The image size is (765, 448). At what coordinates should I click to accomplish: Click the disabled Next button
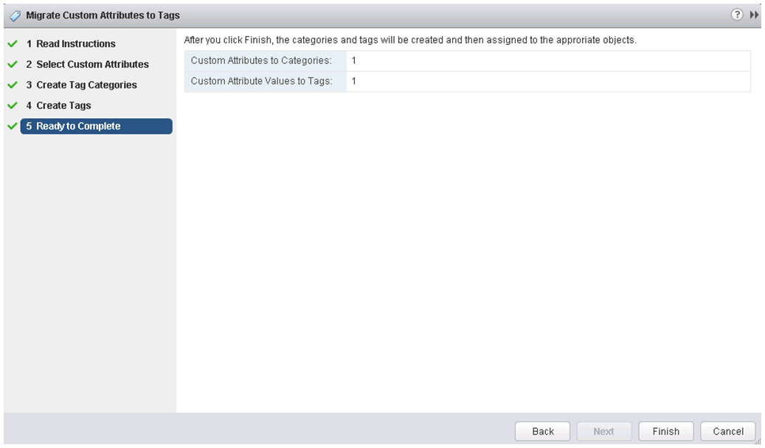click(604, 432)
